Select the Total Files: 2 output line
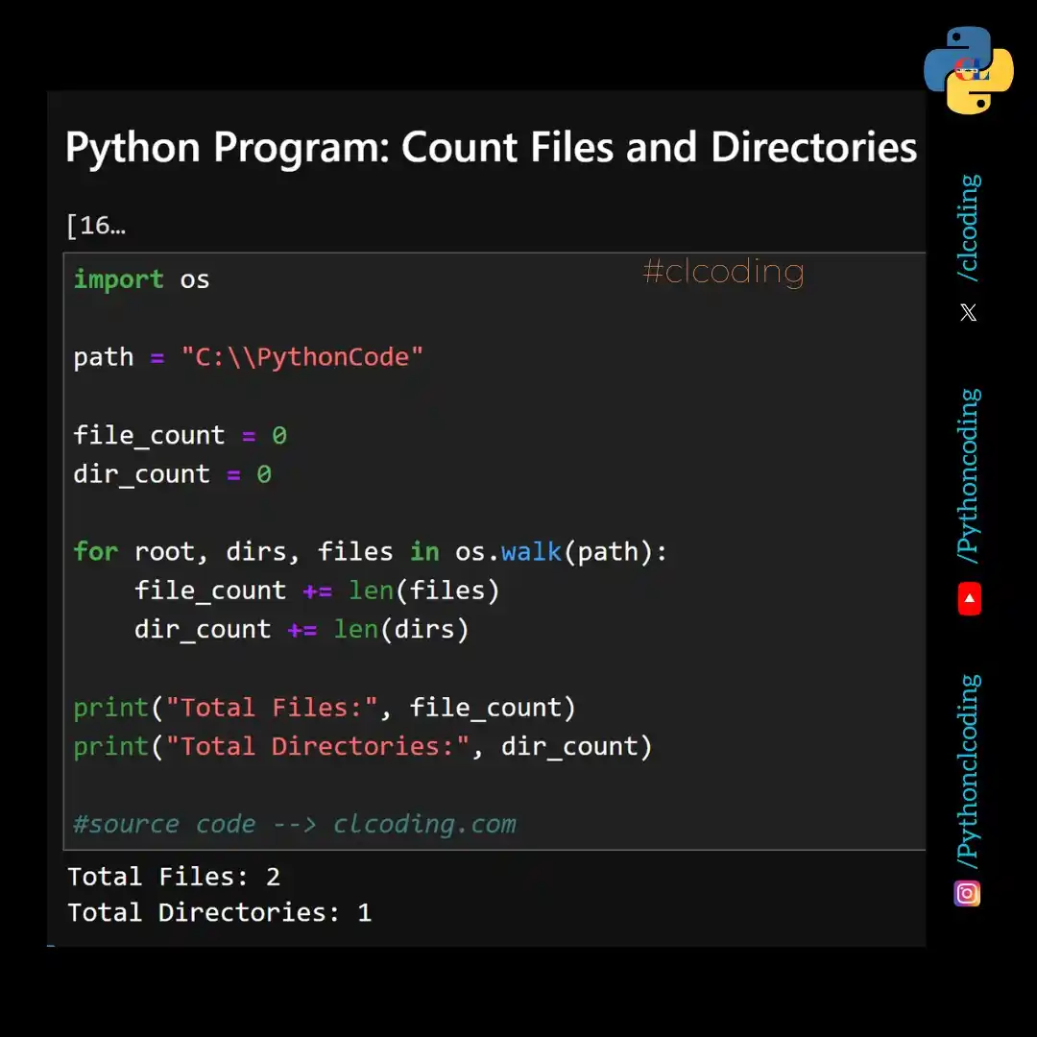1037x1037 pixels. [174, 876]
